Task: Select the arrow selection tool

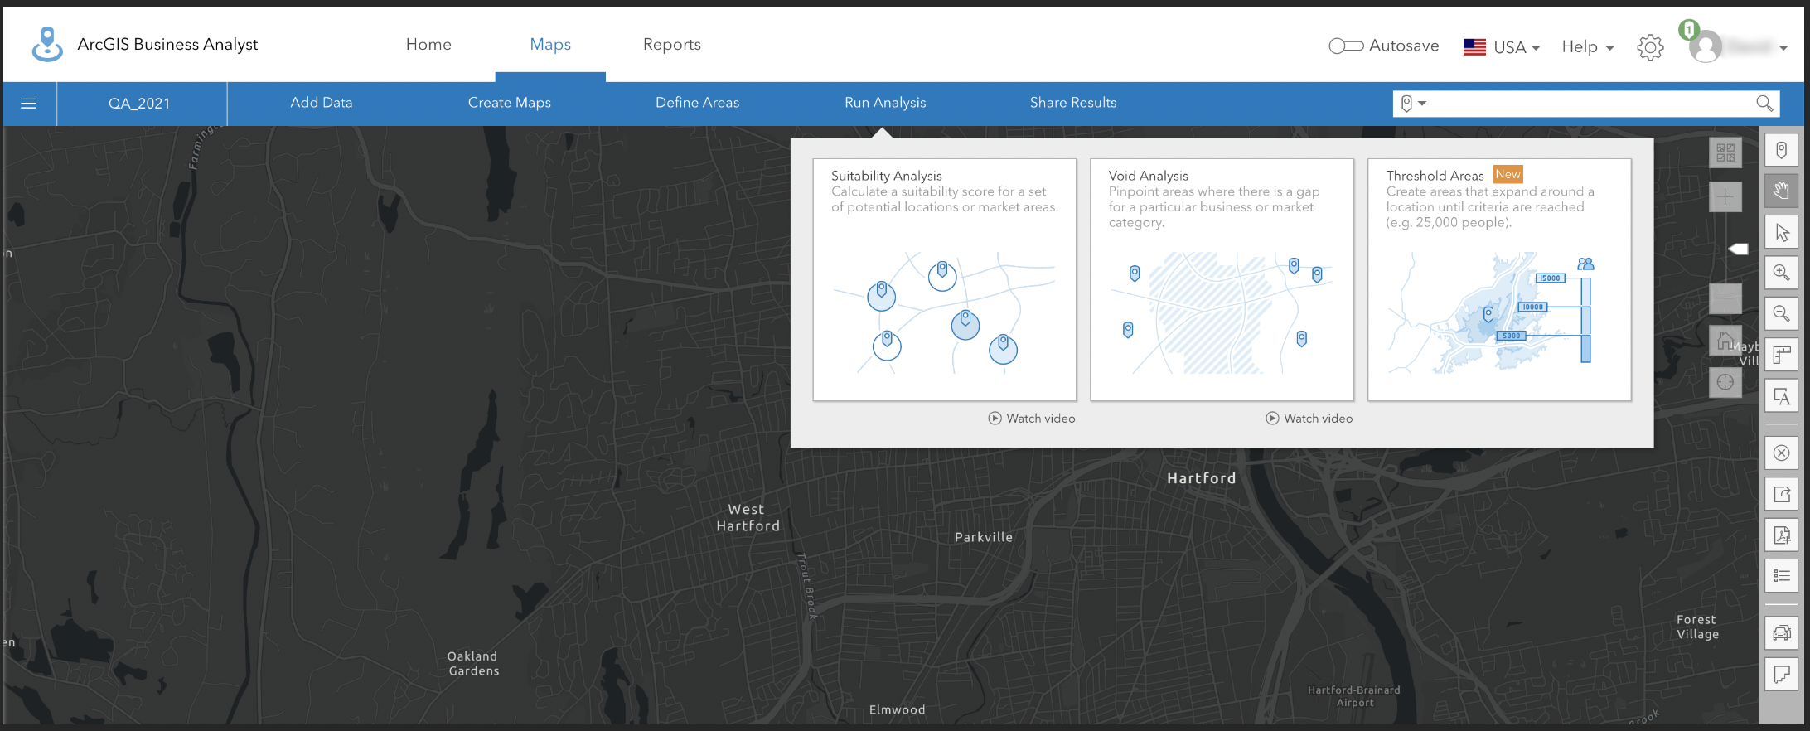Action: [1781, 233]
